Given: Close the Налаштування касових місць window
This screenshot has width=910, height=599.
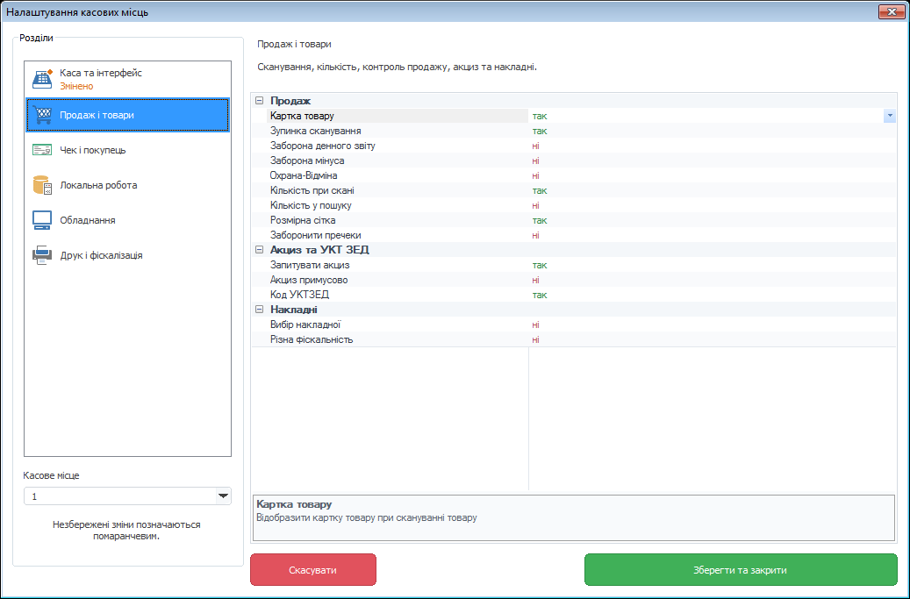Looking at the screenshot, I should 892,11.
